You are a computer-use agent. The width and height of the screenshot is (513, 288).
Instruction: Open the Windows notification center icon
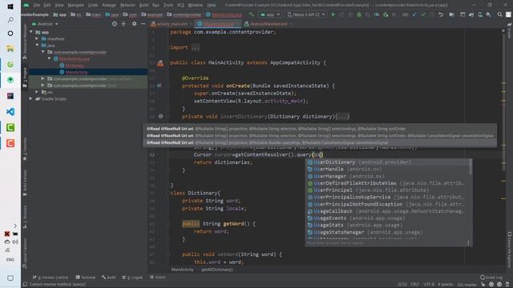pyautogui.click(x=10, y=278)
